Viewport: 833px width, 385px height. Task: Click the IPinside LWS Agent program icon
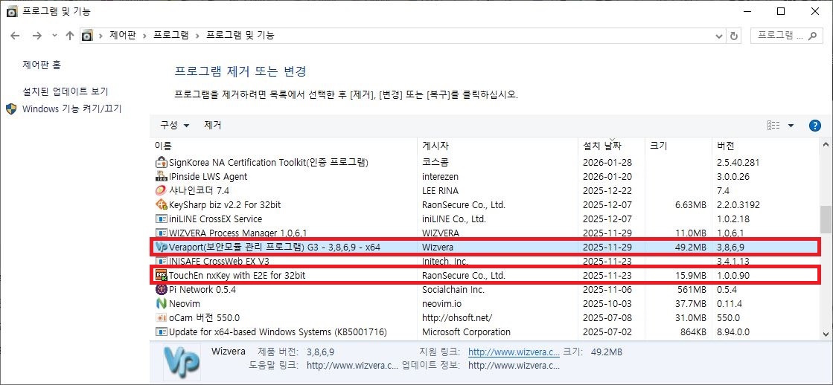pos(161,177)
